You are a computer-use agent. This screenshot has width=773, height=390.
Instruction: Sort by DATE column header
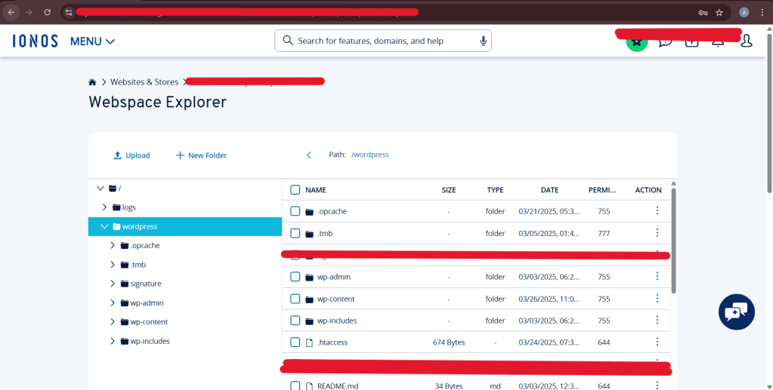click(549, 189)
